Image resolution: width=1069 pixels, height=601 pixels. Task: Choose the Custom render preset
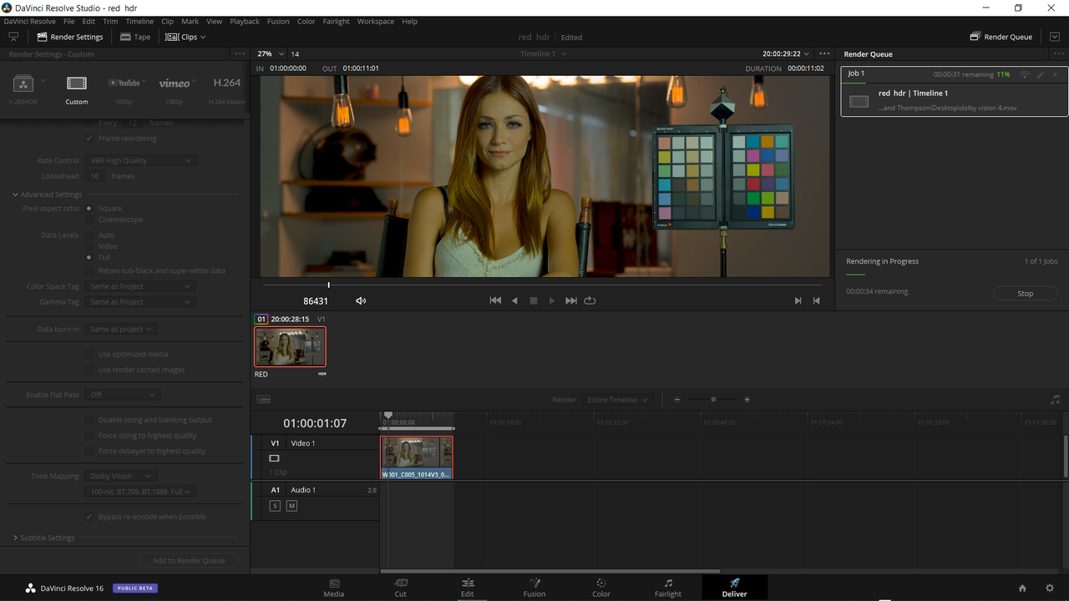pyautogui.click(x=77, y=89)
